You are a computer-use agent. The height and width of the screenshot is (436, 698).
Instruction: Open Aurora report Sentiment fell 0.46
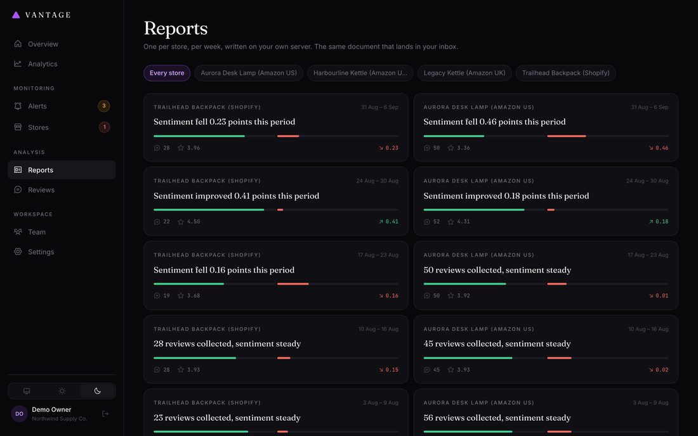pyautogui.click(x=546, y=127)
